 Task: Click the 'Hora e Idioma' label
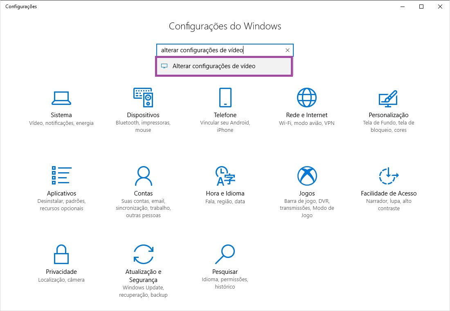[225, 193]
